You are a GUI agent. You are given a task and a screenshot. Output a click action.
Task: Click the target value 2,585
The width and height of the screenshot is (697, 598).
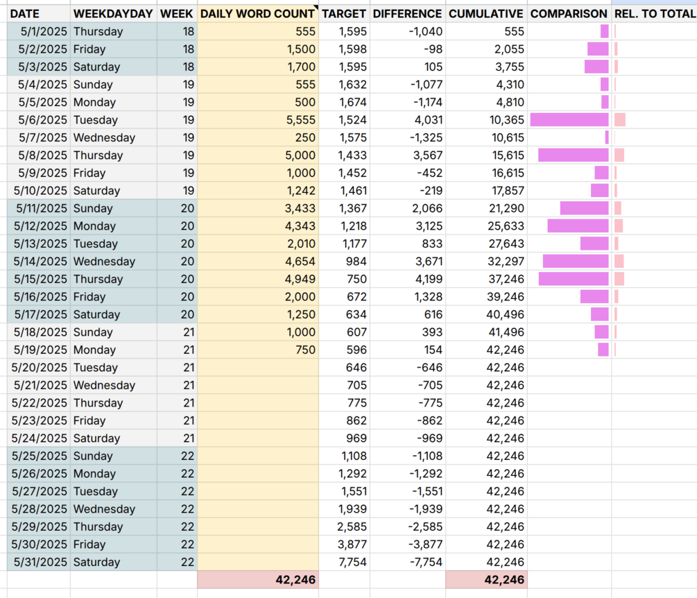[x=344, y=527]
